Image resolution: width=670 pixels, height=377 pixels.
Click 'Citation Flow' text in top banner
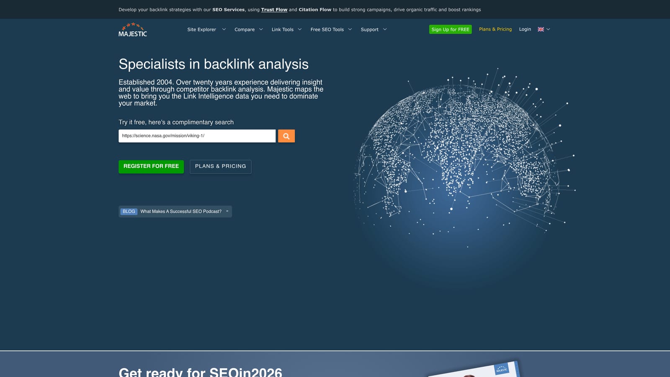315,10
